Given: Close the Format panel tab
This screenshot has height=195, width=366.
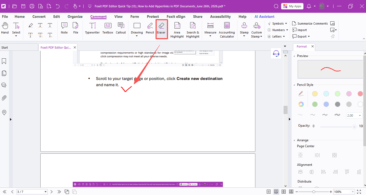Looking at the screenshot, I should pos(312,46).
